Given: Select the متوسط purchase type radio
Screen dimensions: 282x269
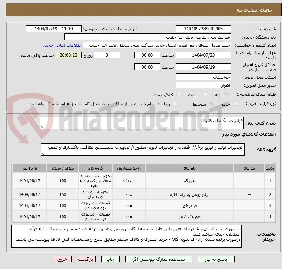Looking at the screenshot, I should click(x=212, y=104).
